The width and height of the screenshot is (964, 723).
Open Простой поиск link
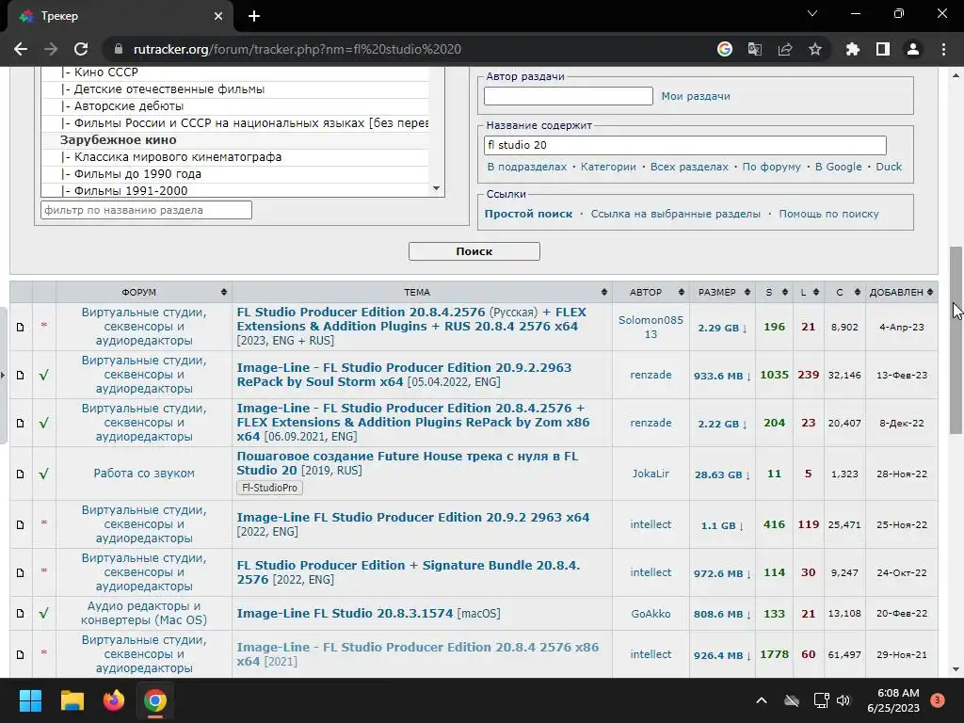click(528, 214)
